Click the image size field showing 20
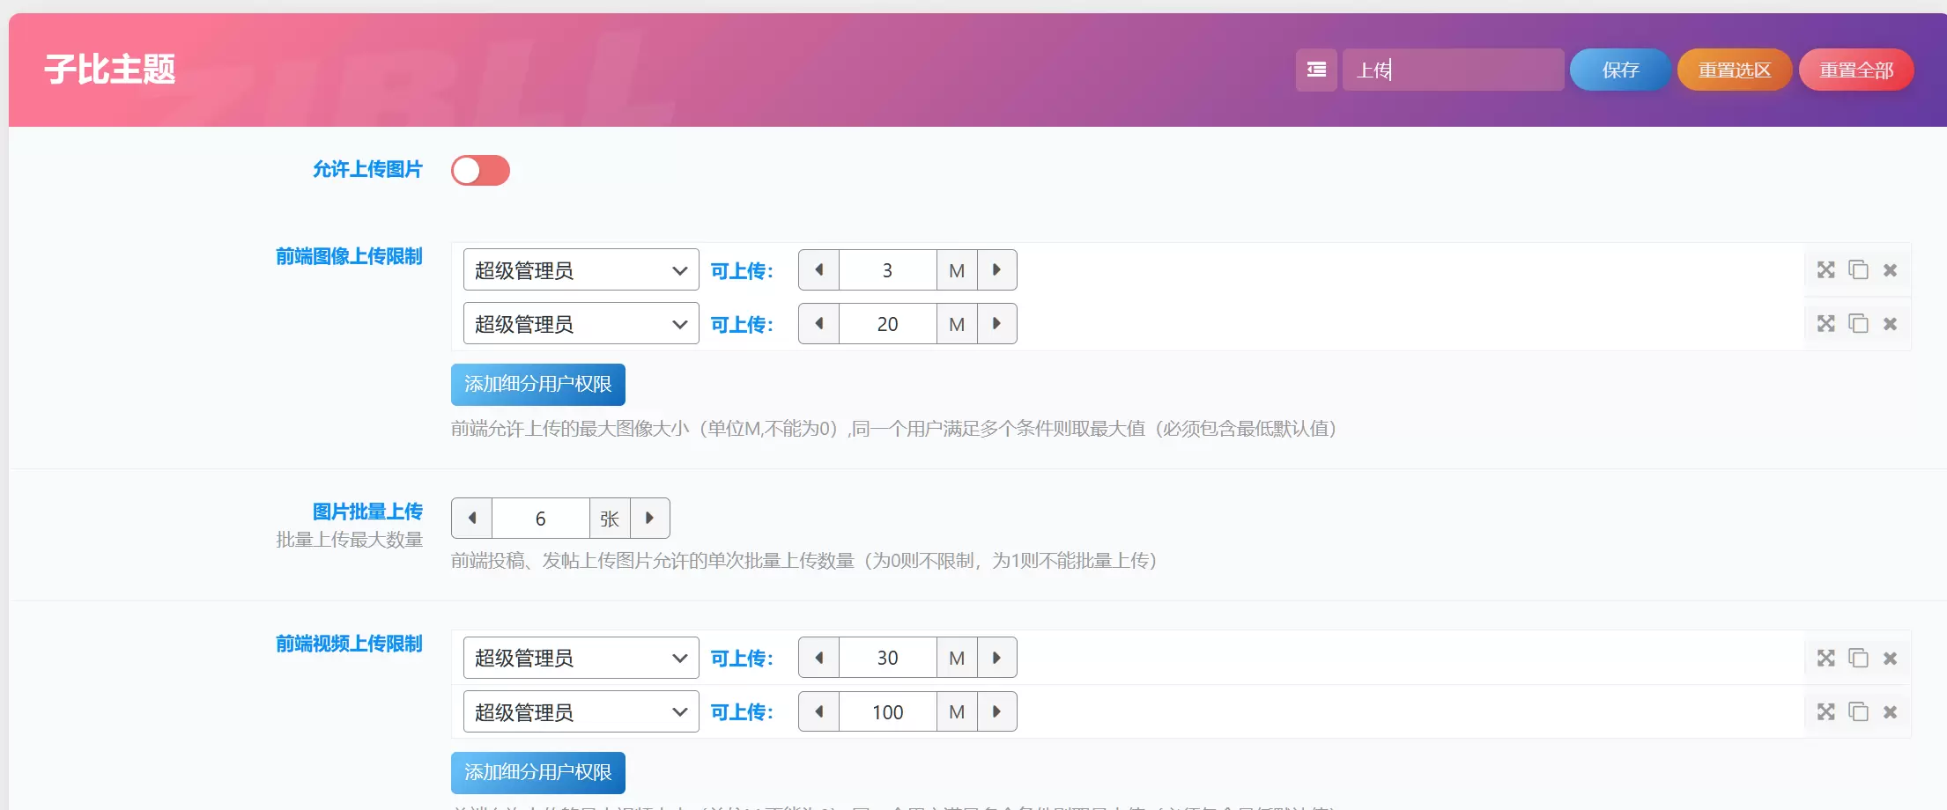The width and height of the screenshot is (1947, 810). pos(888,324)
